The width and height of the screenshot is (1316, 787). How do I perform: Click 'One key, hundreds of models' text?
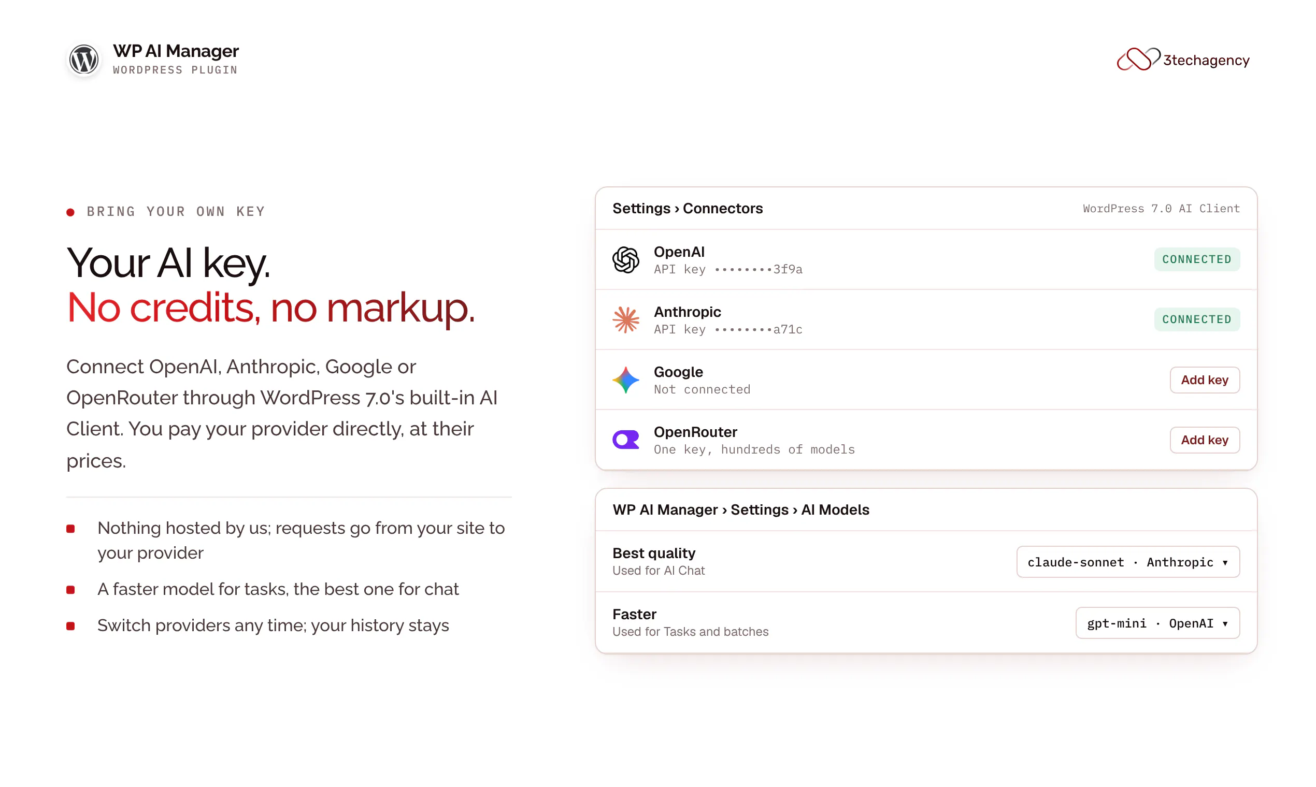754,449
